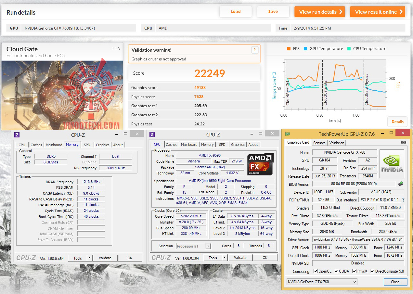Screen dimensions: 413x294
Task: Toggle the PhysX checkbox in GPU-Z
Action: click(354, 271)
